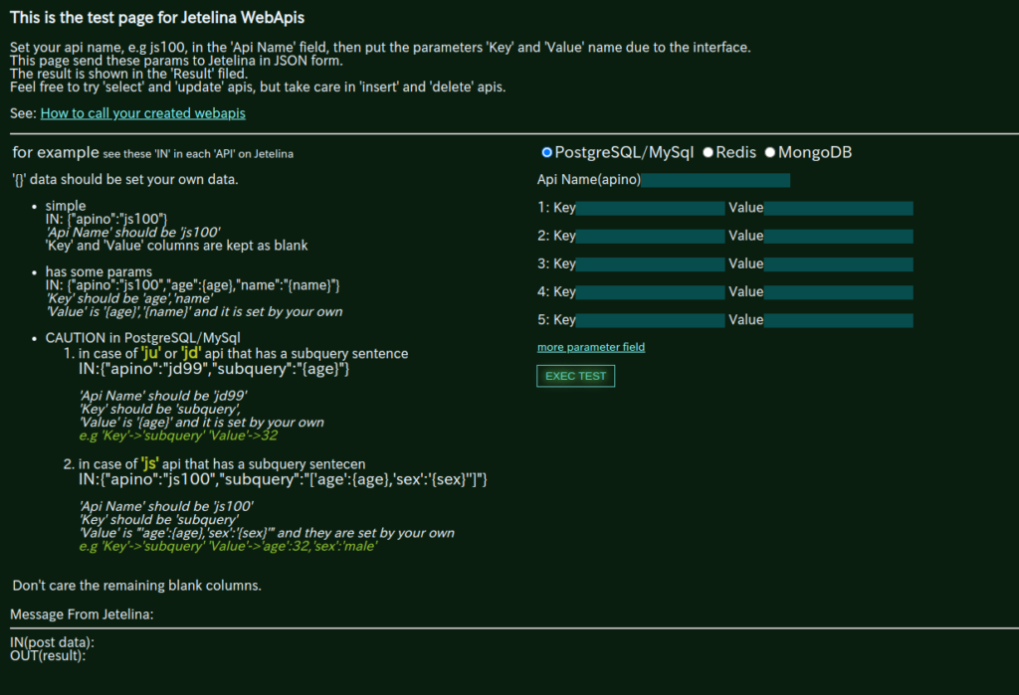Click the 'OUT(result):' output label

click(x=48, y=655)
